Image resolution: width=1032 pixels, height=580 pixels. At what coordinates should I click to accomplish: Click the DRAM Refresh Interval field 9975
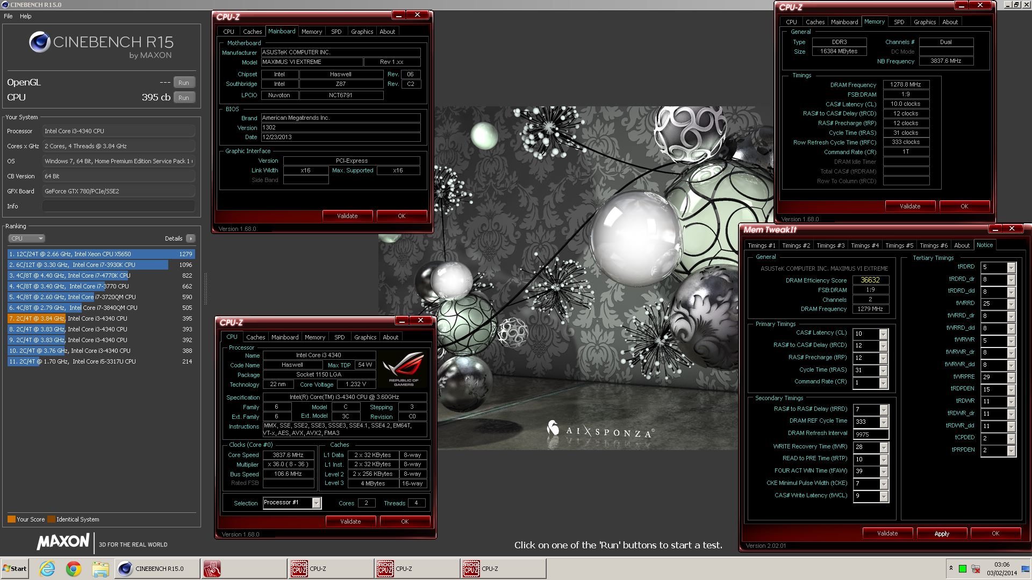point(870,434)
